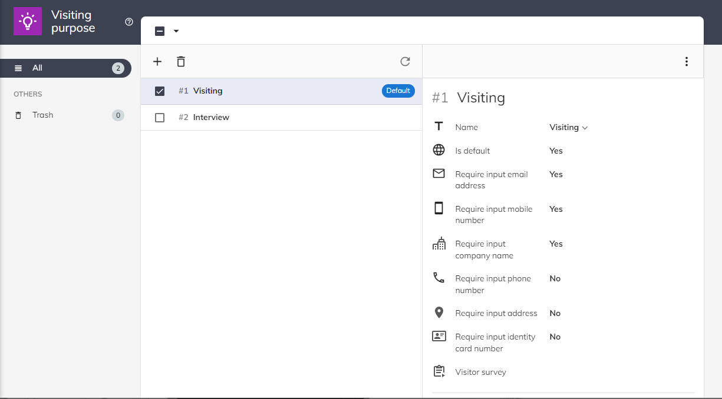Click the purple lightbulb app logo
Screen dimensions: 722x399
click(x=28, y=22)
